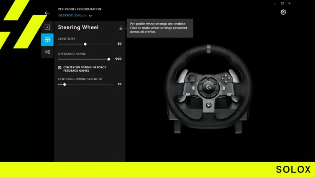Toggle Centering Spring in Force Feedback Games checkbox
Screen dimensions: 315x177
coord(60,67)
